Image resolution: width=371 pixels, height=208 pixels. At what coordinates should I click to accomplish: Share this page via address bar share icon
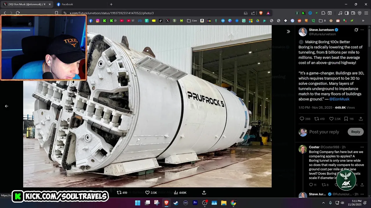[253, 13]
